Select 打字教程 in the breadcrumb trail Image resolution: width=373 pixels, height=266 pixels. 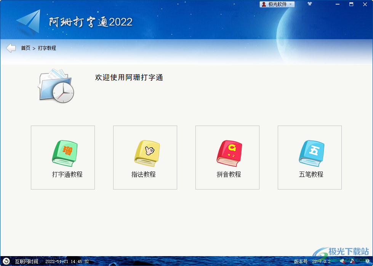point(46,48)
